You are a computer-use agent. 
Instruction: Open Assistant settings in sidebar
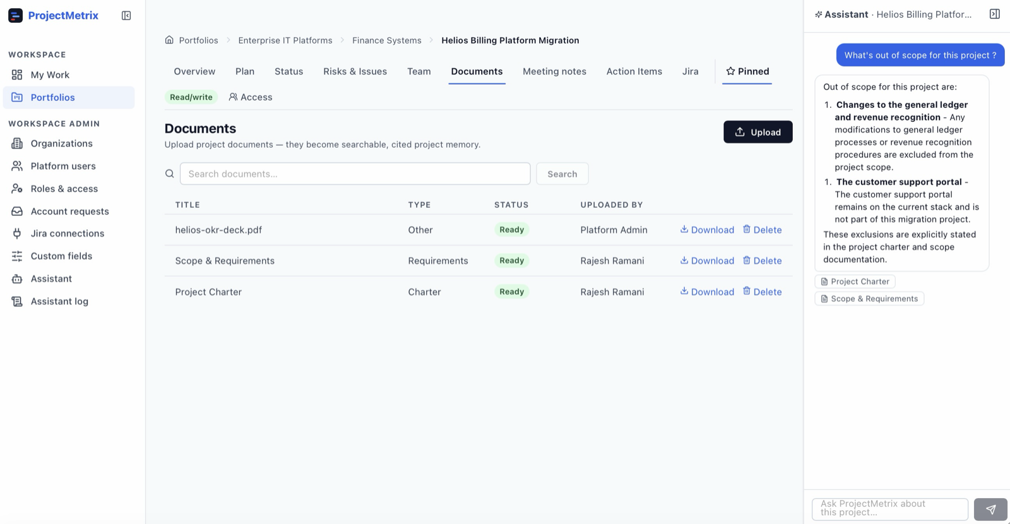pos(69,279)
